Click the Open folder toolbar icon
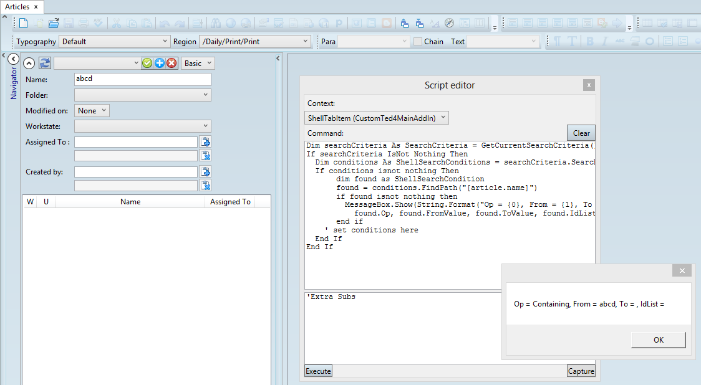The height and width of the screenshot is (385, 701). pos(54,23)
